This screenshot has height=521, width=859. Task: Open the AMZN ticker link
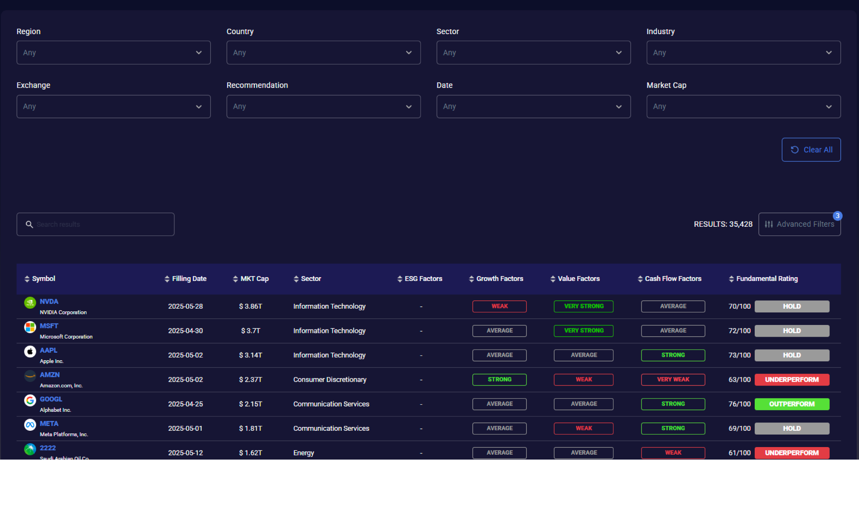50,375
